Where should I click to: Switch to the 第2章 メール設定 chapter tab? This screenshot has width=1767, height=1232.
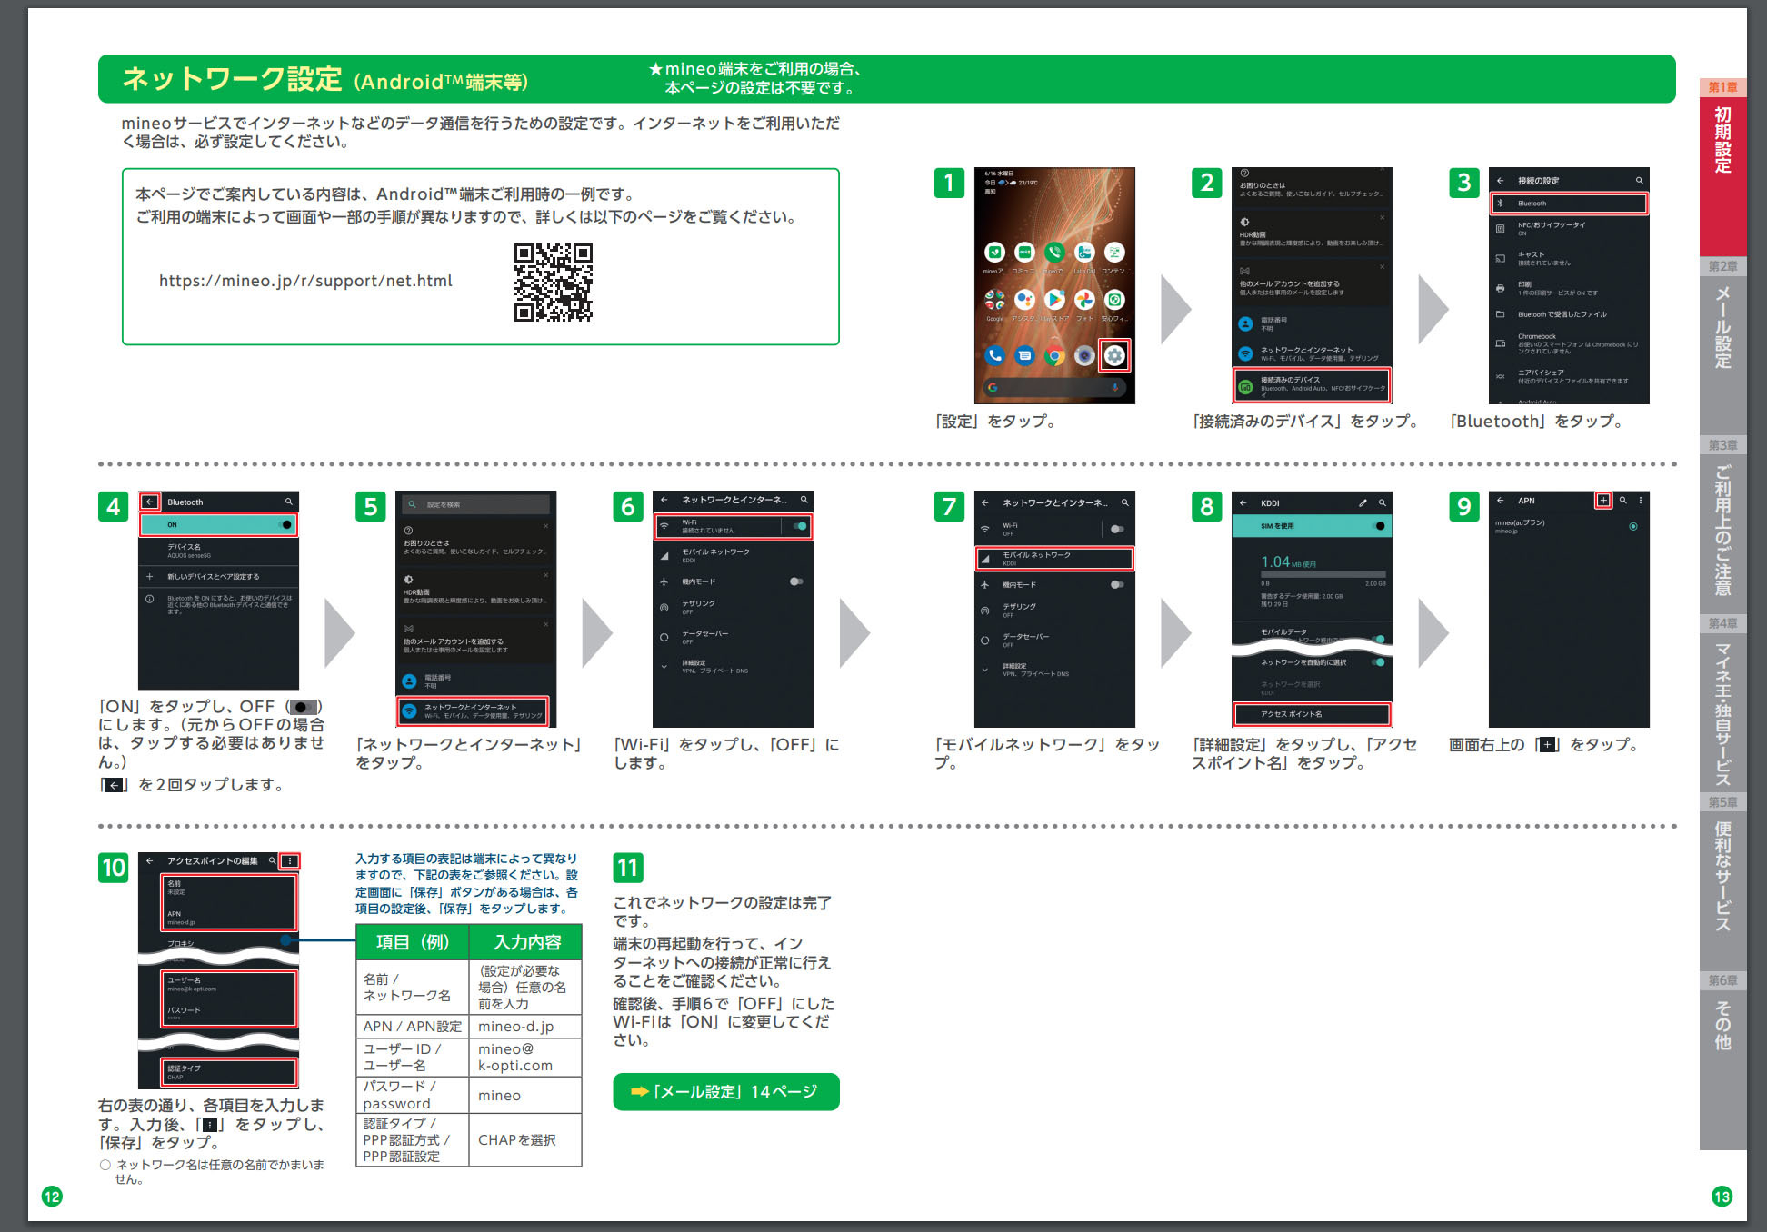(1722, 327)
